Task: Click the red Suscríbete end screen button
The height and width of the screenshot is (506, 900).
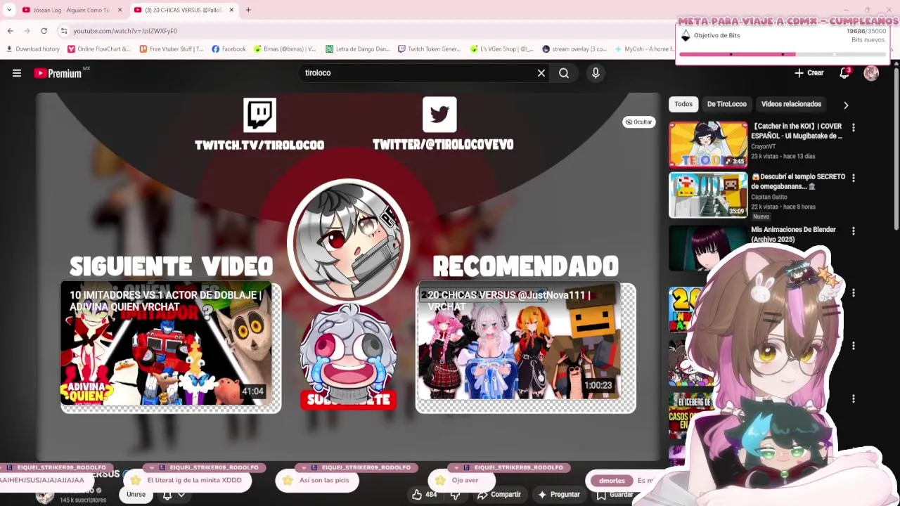Action: coord(349,400)
